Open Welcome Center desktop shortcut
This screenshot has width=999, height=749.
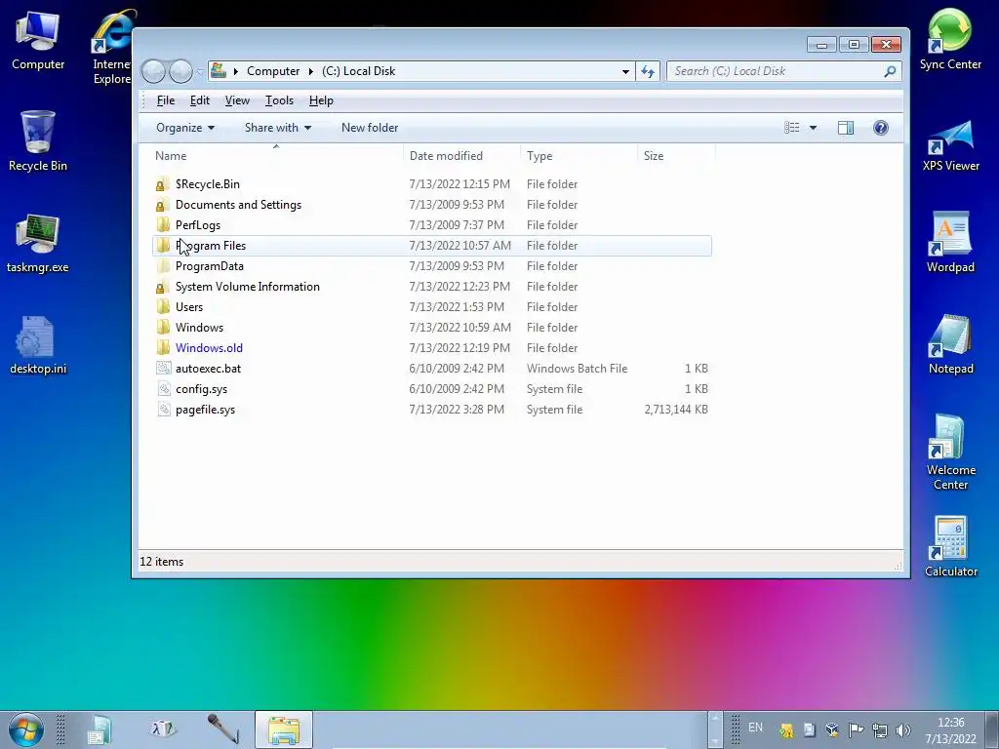950,453
